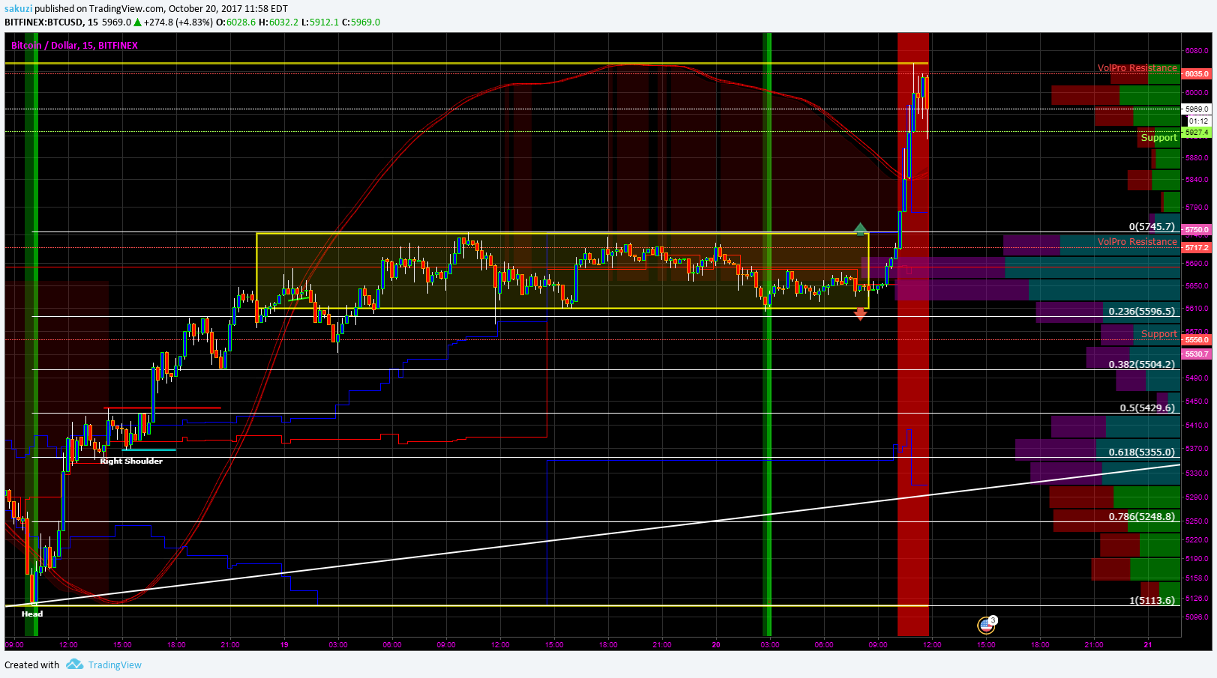This screenshot has height=678, width=1217.
Task: Click the 12:00 time label after date 20
Action: 932,645
